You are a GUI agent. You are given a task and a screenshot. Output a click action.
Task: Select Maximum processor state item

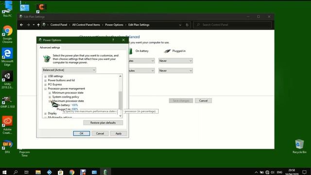tap(68, 101)
